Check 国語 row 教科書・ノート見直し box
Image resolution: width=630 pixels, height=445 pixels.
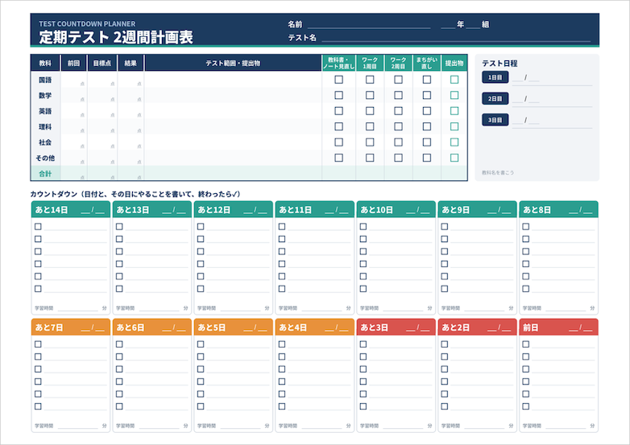pos(338,80)
